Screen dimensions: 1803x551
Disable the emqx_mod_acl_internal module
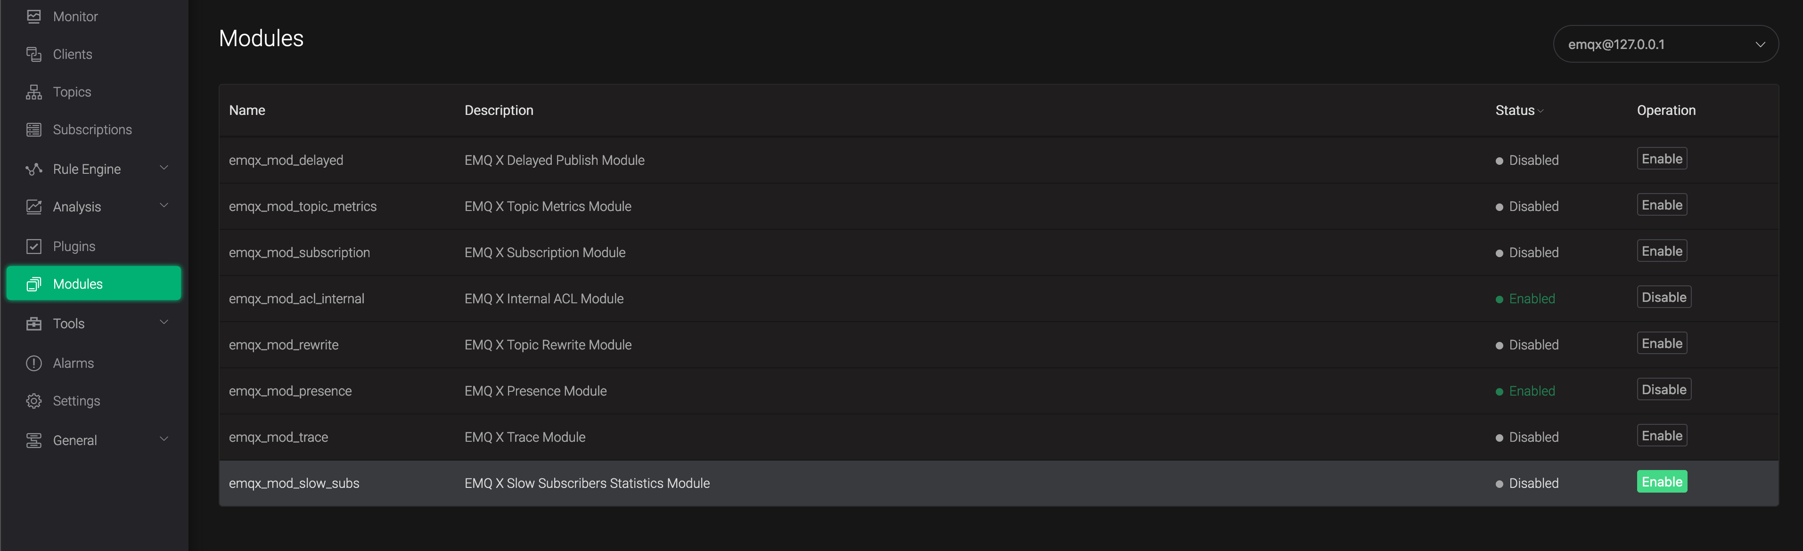click(1663, 297)
